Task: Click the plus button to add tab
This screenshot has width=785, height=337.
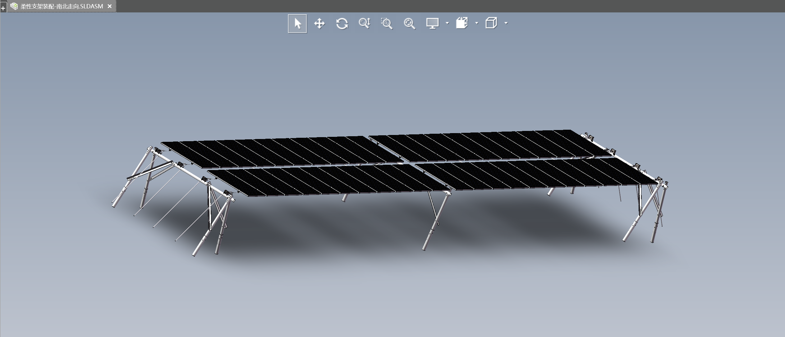Action: point(3,8)
